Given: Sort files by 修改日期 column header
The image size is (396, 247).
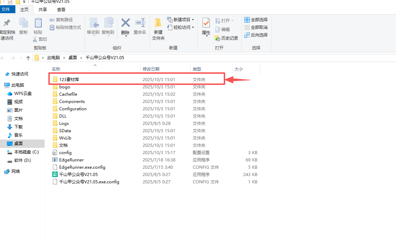Looking at the screenshot, I should pos(151,69).
